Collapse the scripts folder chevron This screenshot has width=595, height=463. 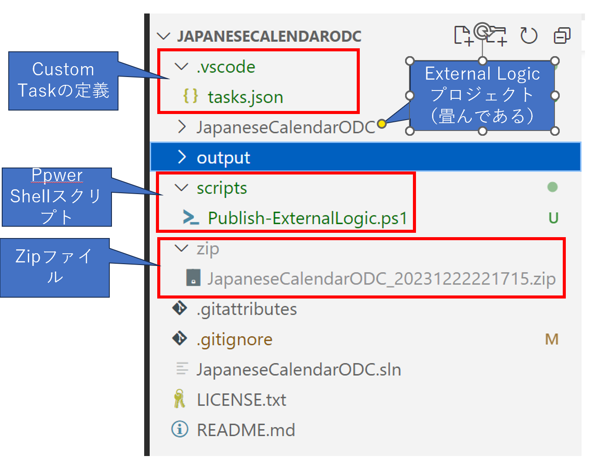coord(181,188)
